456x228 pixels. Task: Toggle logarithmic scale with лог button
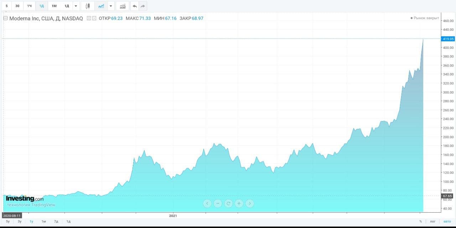pyautogui.click(x=432, y=221)
